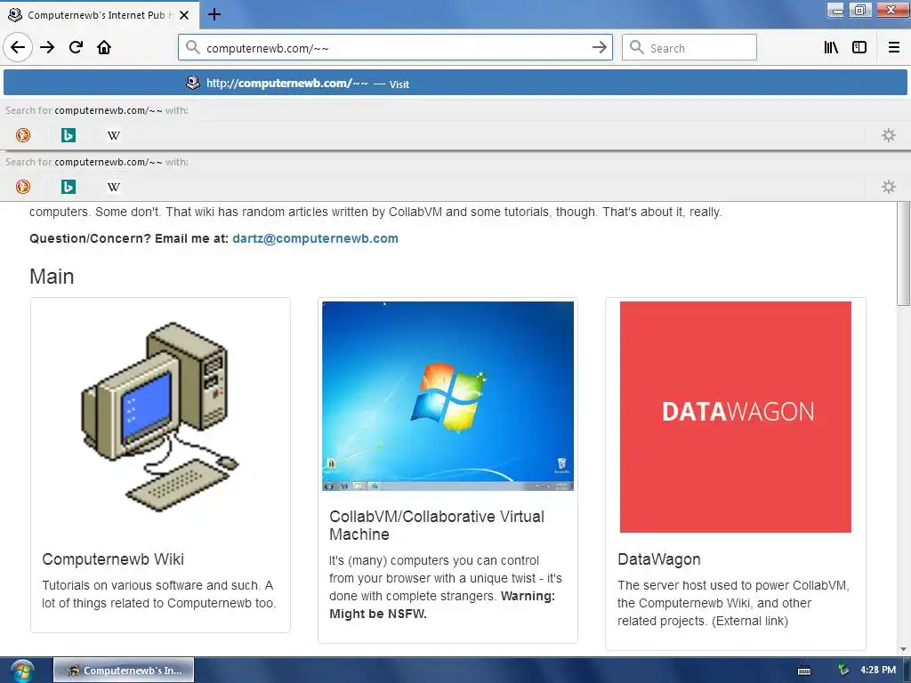Open the hamburger application menu
This screenshot has width=911, height=683.
click(x=894, y=47)
